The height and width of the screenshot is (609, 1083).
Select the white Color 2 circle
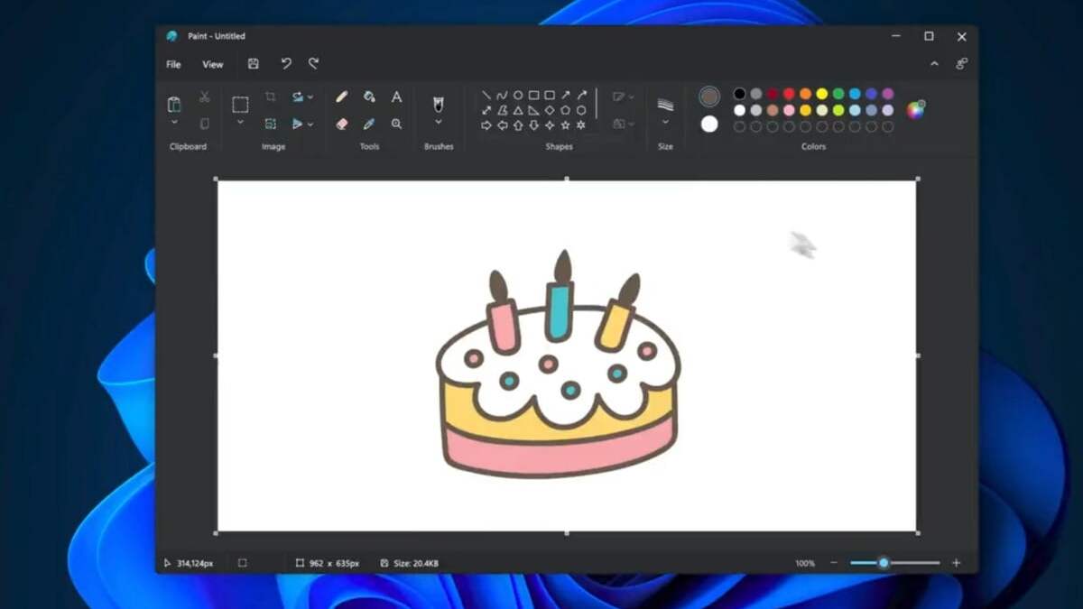click(x=709, y=124)
